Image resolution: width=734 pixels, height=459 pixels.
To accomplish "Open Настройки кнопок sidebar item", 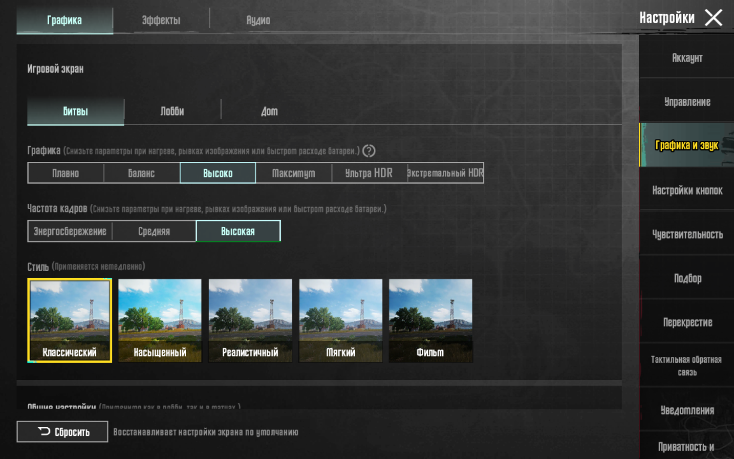I will coord(687,190).
